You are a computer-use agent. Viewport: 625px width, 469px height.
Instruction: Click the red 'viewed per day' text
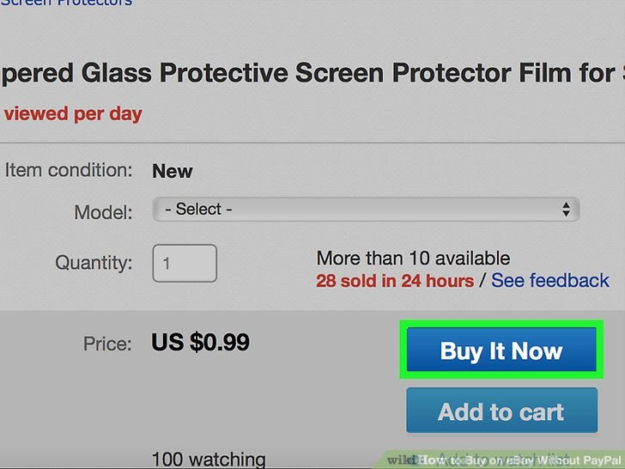coord(73,113)
